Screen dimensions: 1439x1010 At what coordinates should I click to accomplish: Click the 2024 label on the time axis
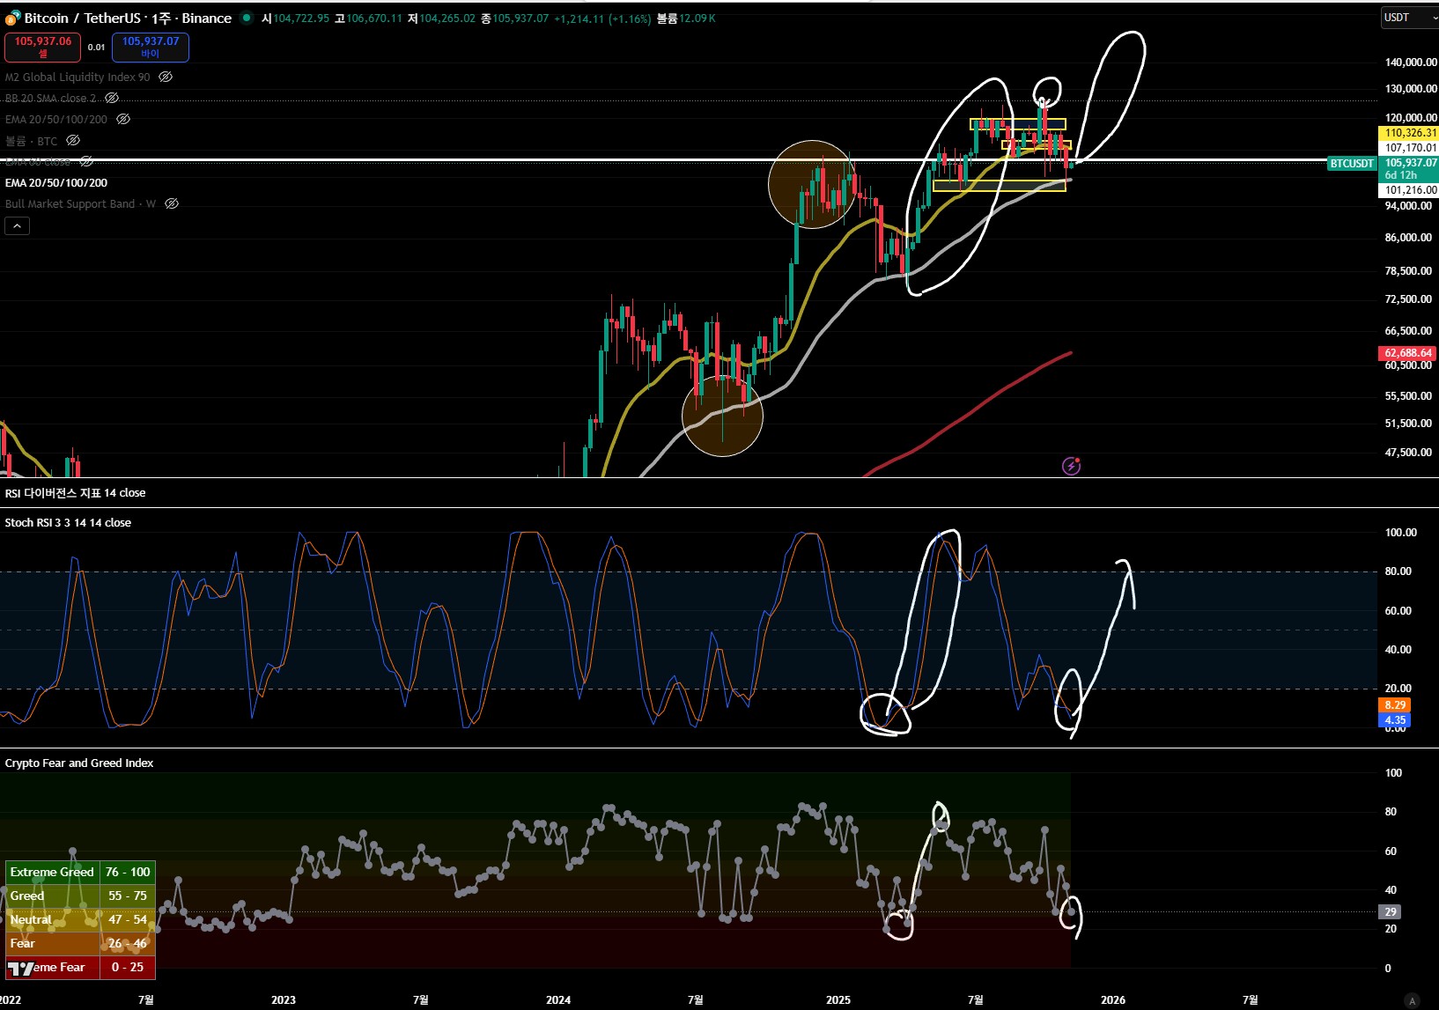(x=558, y=1000)
